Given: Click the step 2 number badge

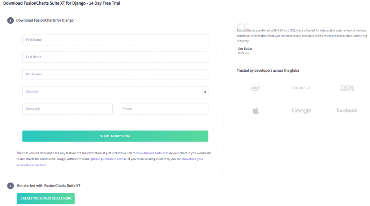Looking at the screenshot, I should click(10, 186).
